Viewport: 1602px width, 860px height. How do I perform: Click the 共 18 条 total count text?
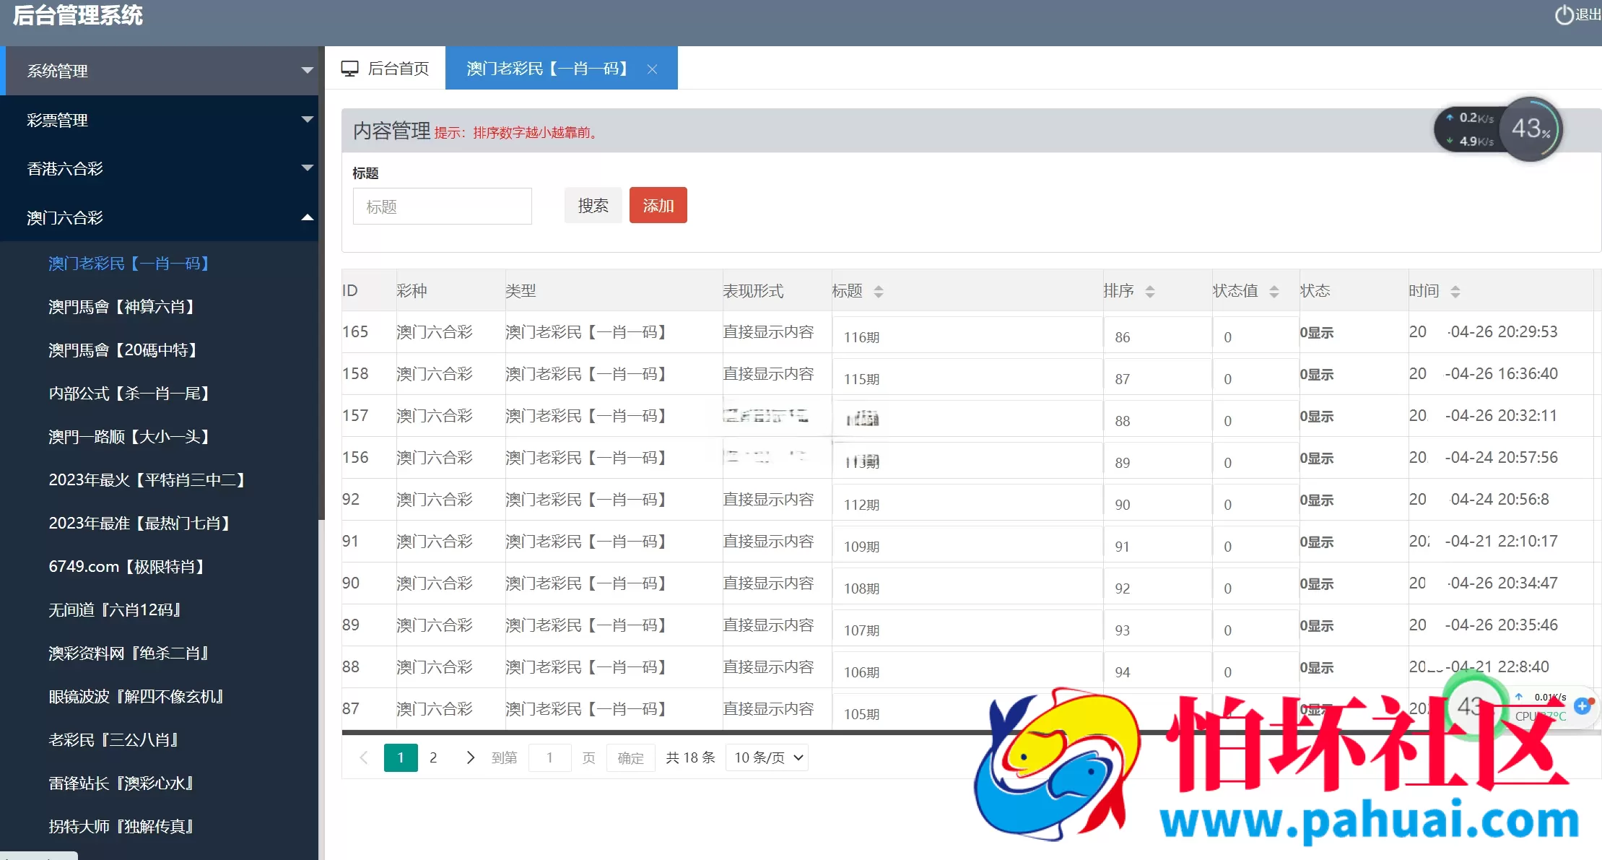690,757
